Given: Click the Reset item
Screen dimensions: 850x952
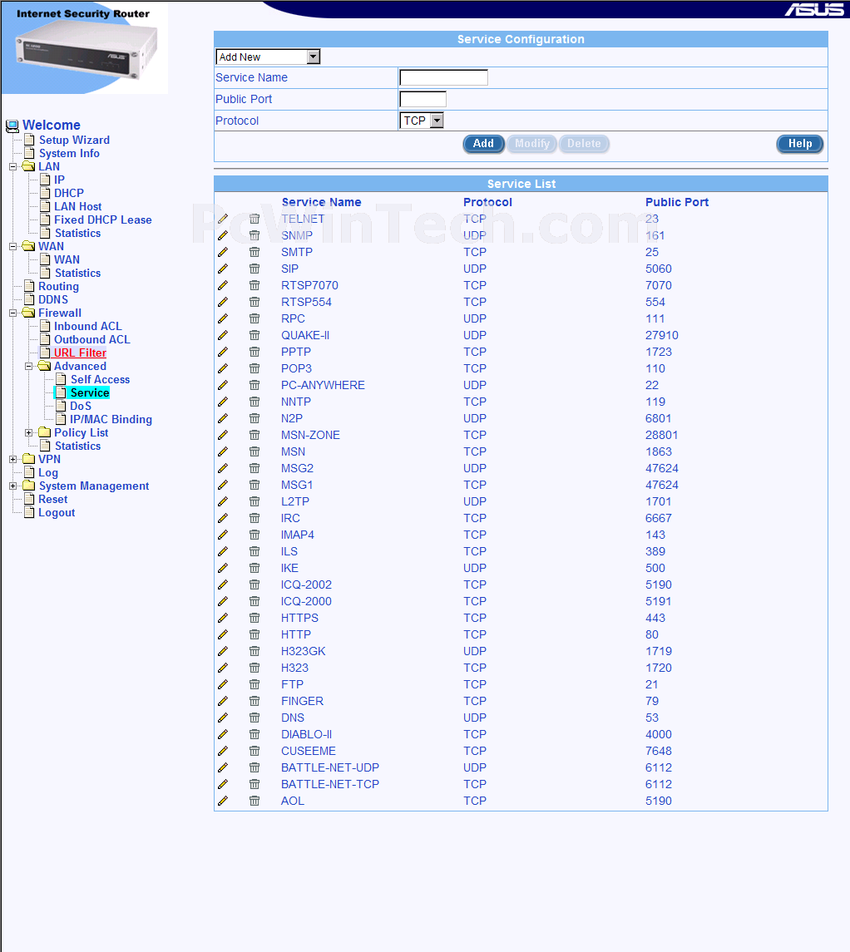Looking at the screenshot, I should [x=53, y=499].
